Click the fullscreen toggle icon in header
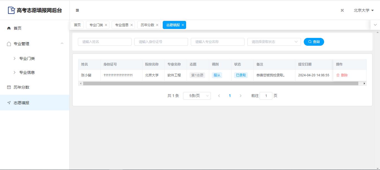Image resolution: width=380 pixels, height=170 pixels. [342, 10]
